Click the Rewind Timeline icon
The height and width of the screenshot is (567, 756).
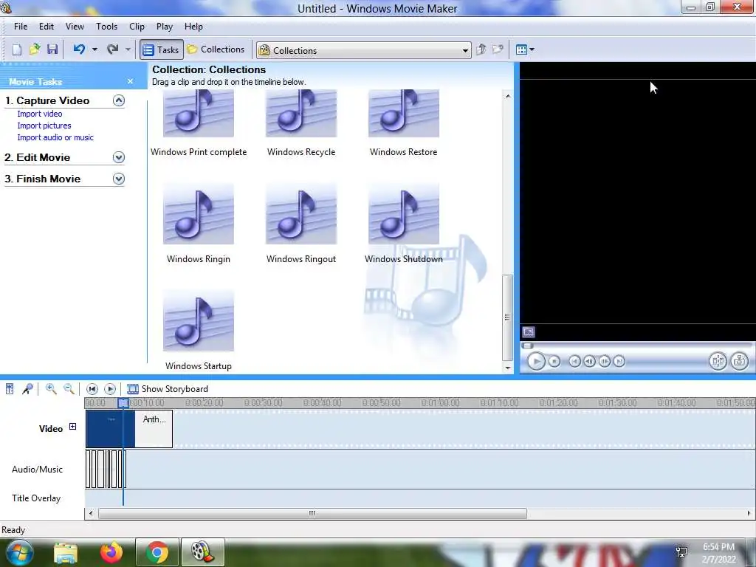pyautogui.click(x=92, y=388)
